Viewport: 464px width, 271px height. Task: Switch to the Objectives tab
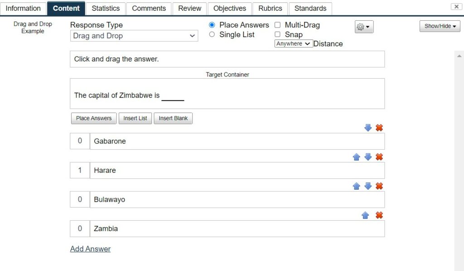coord(230,8)
